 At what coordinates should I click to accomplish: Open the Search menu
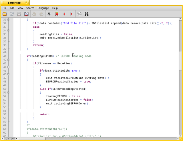(x=30, y=8)
